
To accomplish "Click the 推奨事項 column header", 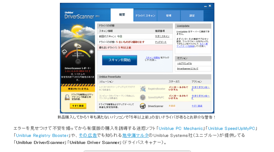I will (160, 31).
